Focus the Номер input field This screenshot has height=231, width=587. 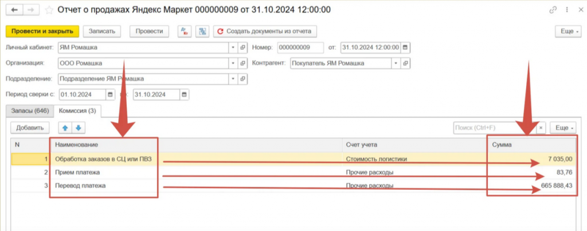click(x=301, y=47)
